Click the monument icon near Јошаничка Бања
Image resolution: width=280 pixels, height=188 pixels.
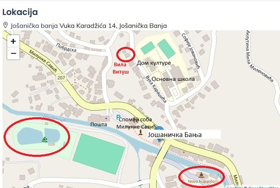[141, 132]
